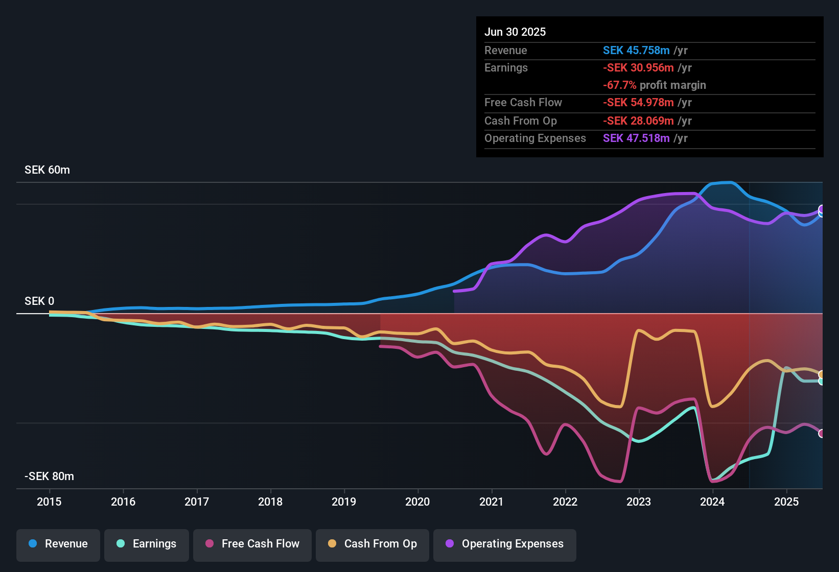Viewport: 839px width, 572px height.
Task: Click the -SEK 54.978m free cash flow value
Action: [x=638, y=102]
